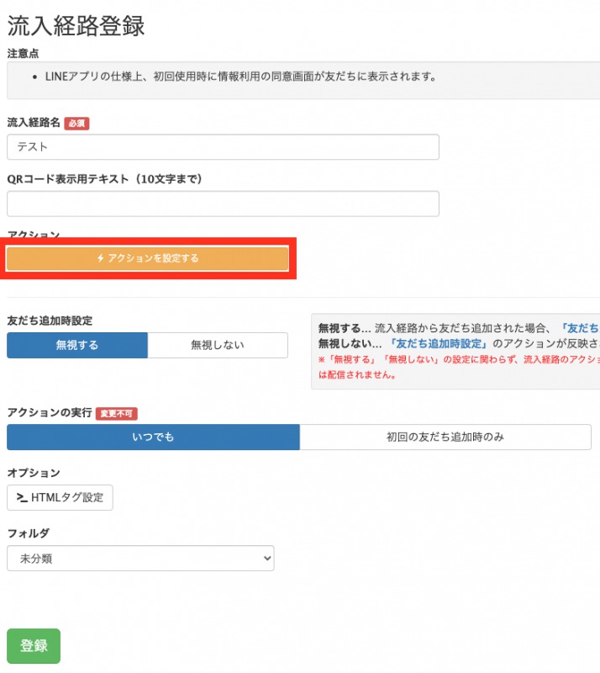Choose いつでも for action execution

point(153,437)
